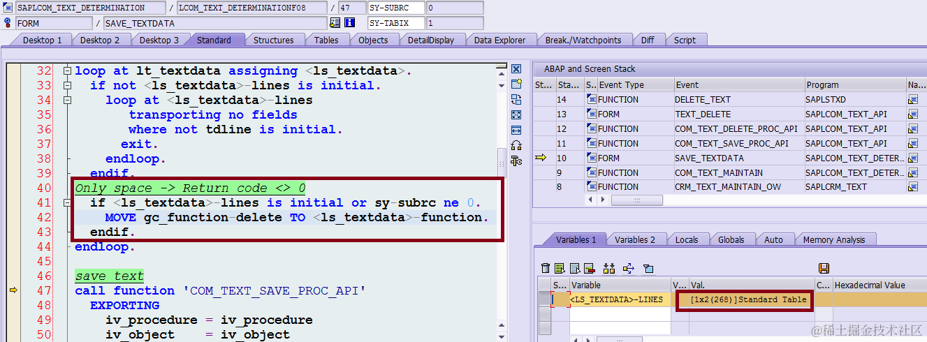Screen dimensions: 927x342
Task: Click Hexadecimal Value column header
Action: coord(879,285)
